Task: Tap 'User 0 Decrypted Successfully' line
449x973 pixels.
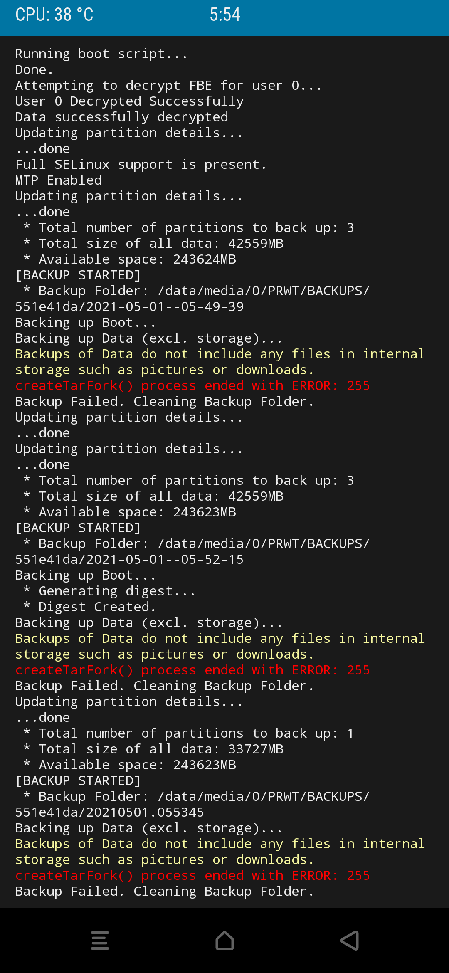Action: point(129,101)
